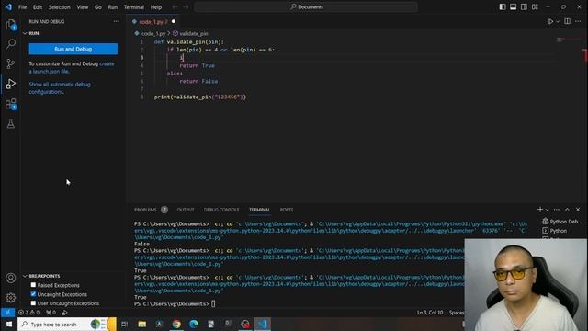The width and height of the screenshot is (588, 331).
Task: Open Customize Layout icon
Action: (x=535, y=6)
